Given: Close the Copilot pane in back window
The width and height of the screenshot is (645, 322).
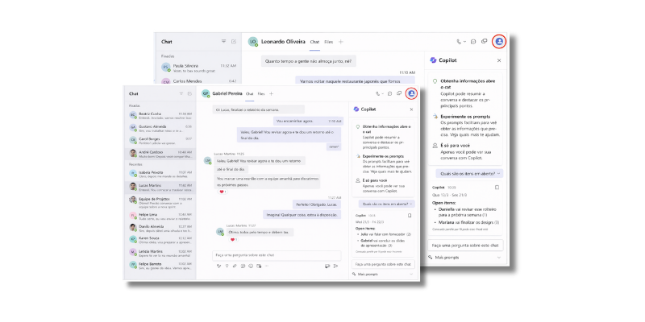Looking at the screenshot, I should [499, 60].
